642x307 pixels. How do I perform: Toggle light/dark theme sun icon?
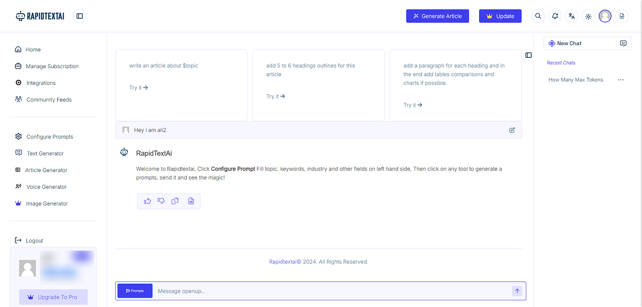point(588,16)
